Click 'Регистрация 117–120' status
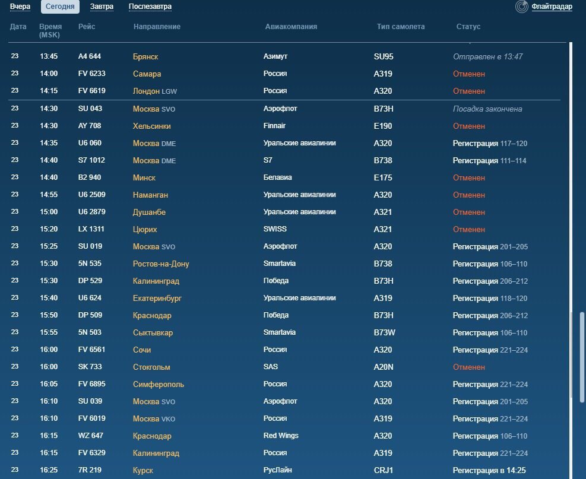The height and width of the screenshot is (479, 586). (x=490, y=143)
